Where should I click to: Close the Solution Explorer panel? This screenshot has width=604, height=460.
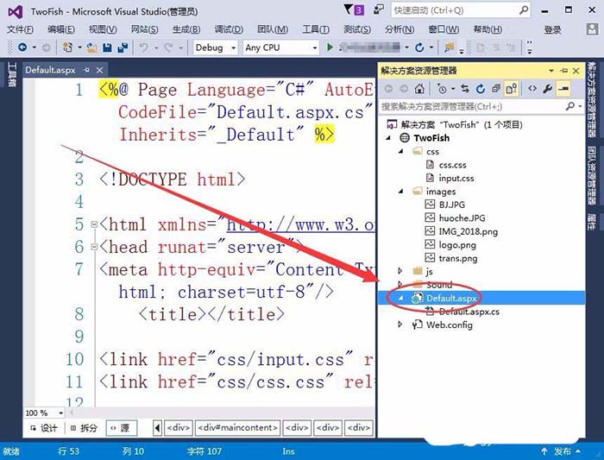(x=576, y=71)
